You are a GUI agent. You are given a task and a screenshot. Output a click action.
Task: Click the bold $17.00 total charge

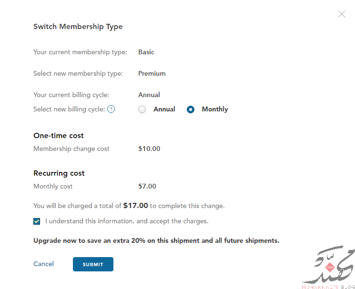pyautogui.click(x=136, y=206)
